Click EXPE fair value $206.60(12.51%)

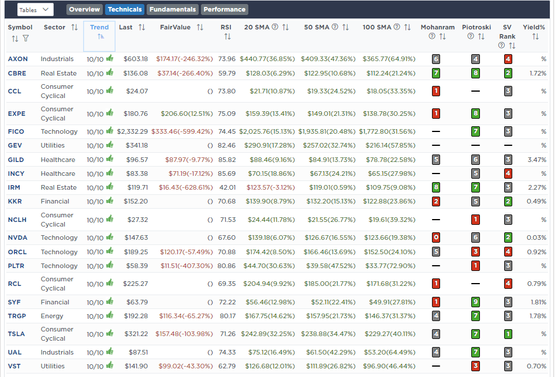point(187,114)
